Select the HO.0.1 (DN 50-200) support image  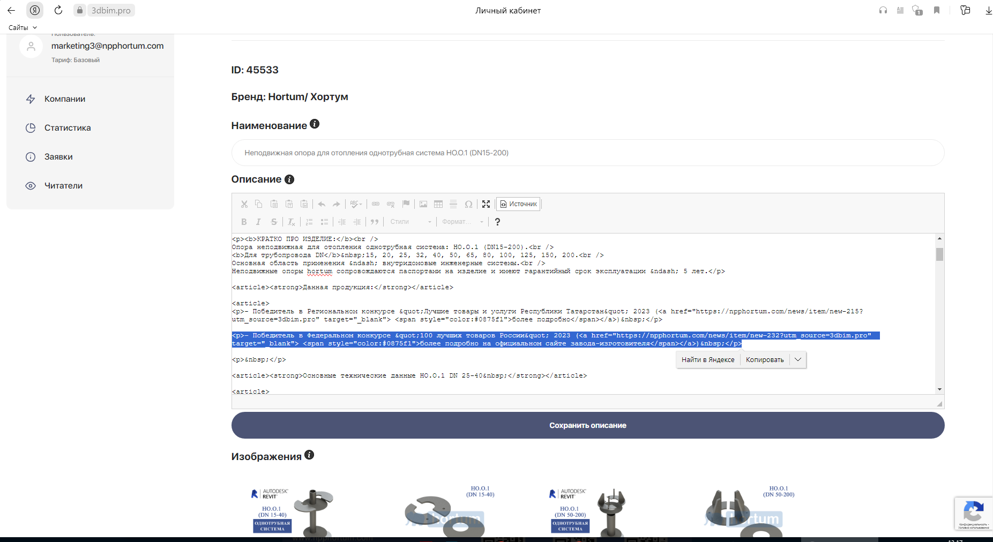click(750, 511)
